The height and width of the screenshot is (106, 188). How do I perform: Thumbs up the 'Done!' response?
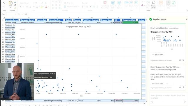180,87
